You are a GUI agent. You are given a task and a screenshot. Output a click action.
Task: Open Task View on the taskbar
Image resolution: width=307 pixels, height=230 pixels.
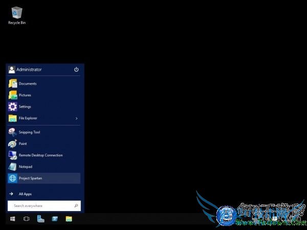point(27,219)
